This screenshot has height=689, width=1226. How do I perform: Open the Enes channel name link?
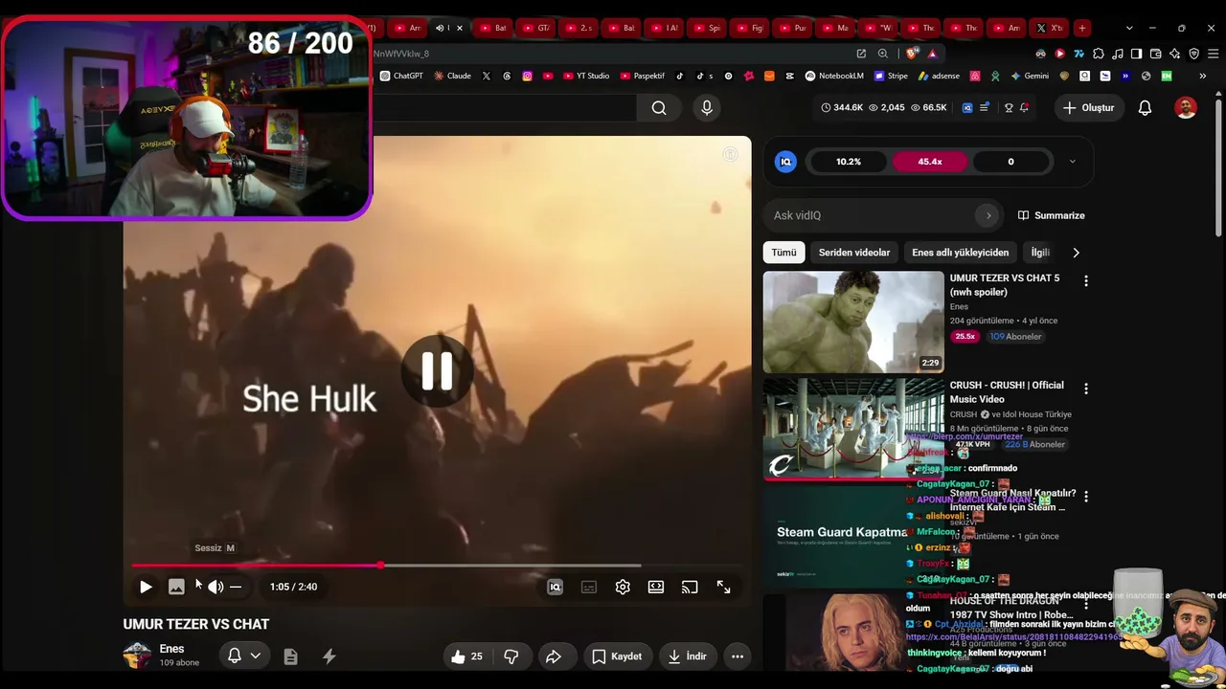point(172,649)
